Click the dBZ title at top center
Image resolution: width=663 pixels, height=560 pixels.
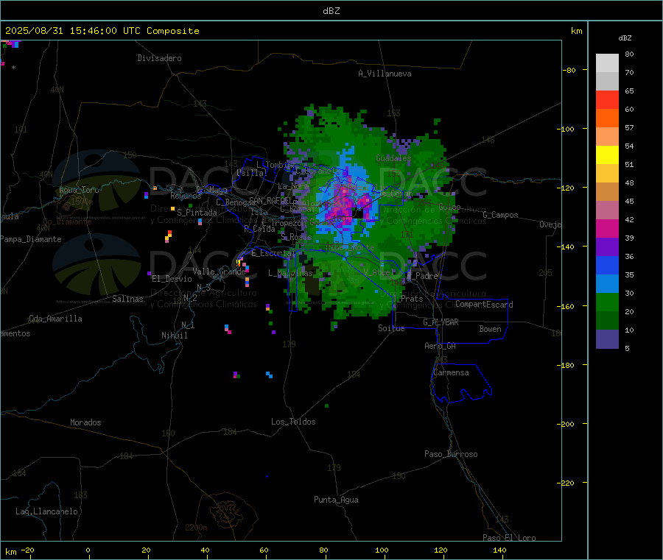[331, 11]
